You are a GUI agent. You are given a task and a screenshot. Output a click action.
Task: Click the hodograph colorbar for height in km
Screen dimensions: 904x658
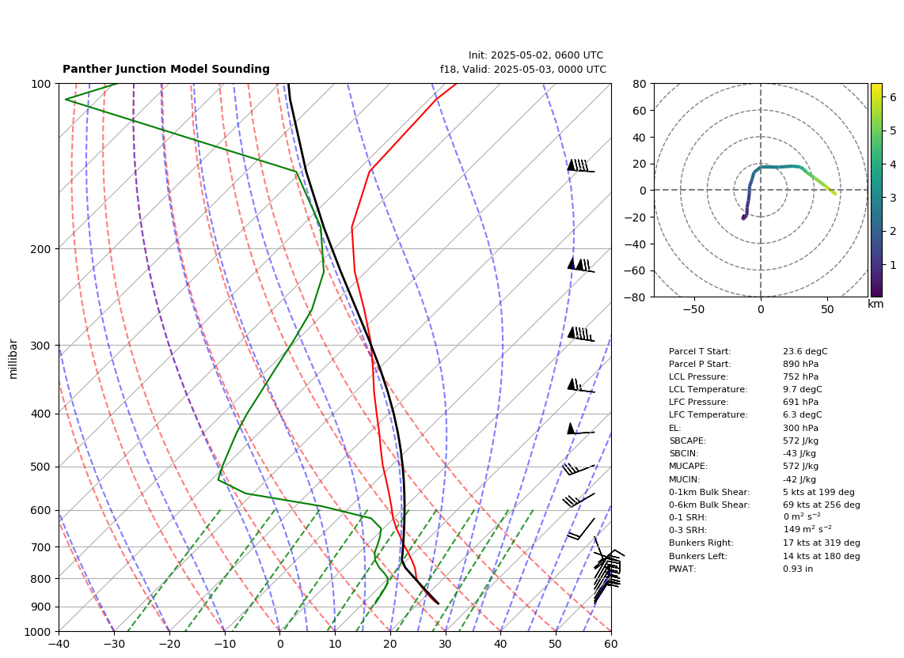(876, 190)
